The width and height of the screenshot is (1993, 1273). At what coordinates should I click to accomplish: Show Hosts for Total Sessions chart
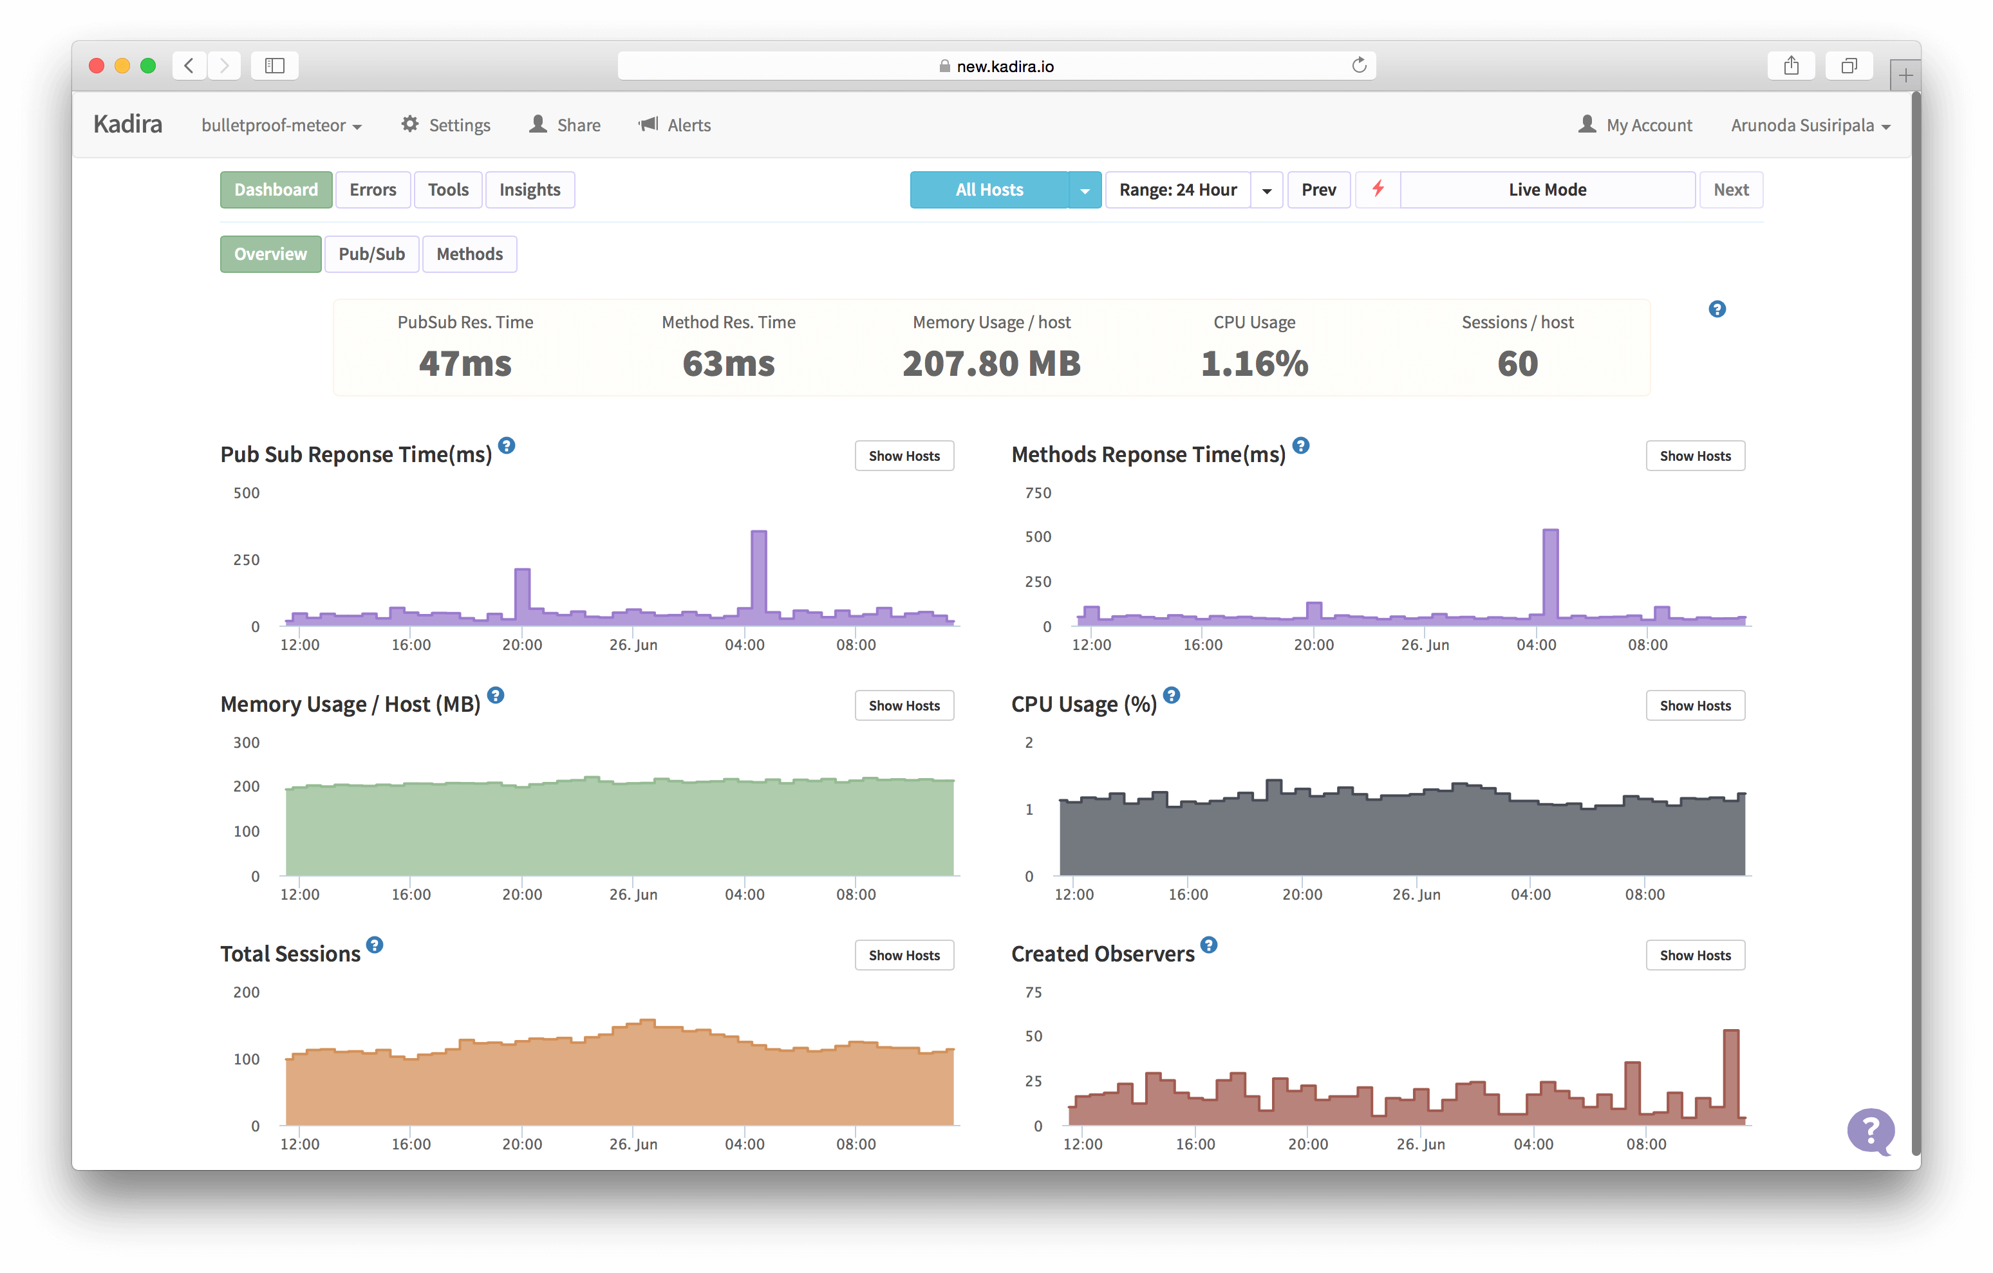(x=904, y=954)
